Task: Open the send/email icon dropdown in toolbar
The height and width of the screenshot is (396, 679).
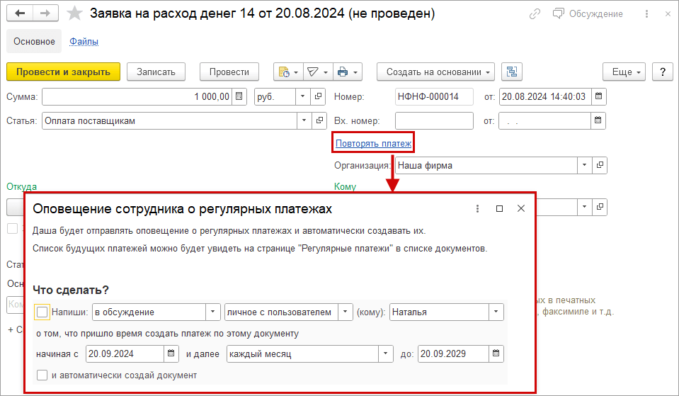Action: pyautogui.click(x=318, y=72)
